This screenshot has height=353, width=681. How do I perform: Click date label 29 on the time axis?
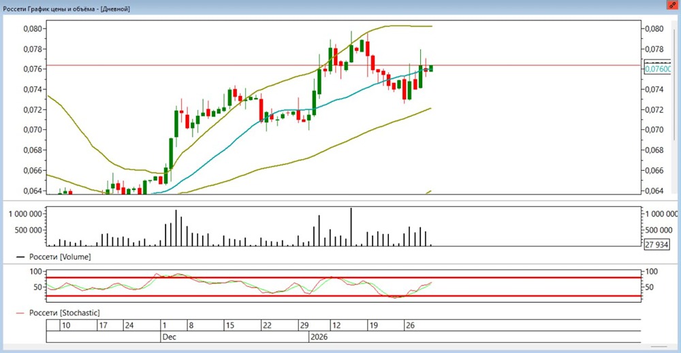click(304, 325)
